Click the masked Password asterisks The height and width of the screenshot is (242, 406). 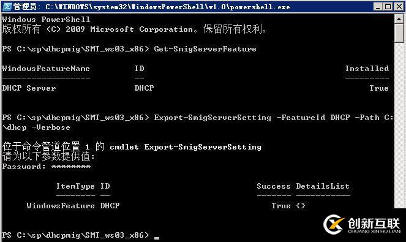click(x=71, y=167)
